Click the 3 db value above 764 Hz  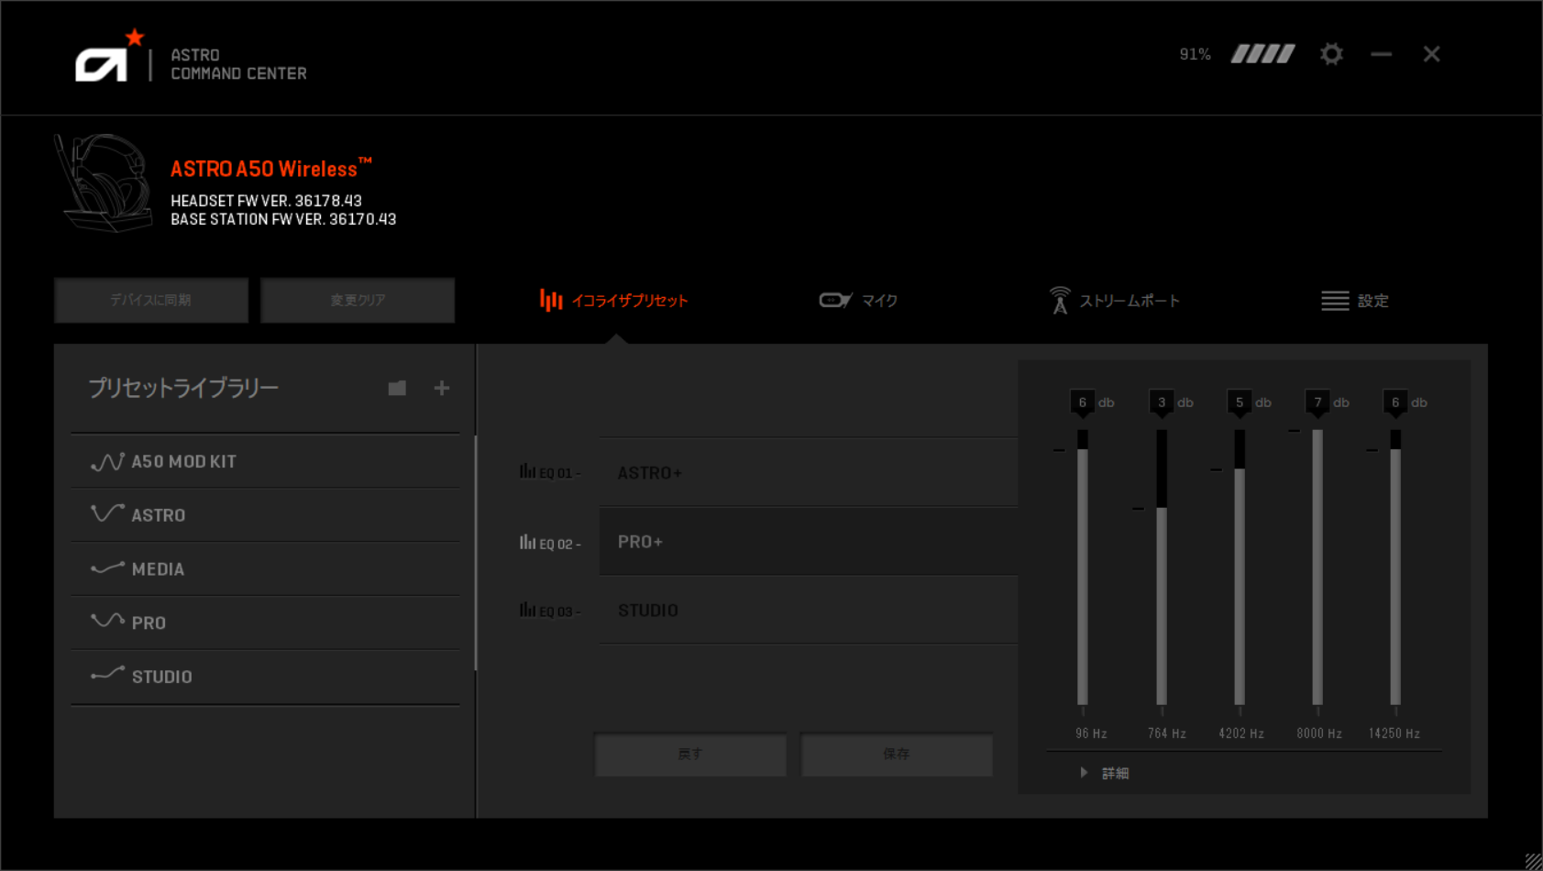point(1162,402)
